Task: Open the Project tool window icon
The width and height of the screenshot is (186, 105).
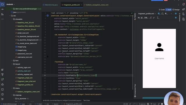Action: click(x=2, y=4)
